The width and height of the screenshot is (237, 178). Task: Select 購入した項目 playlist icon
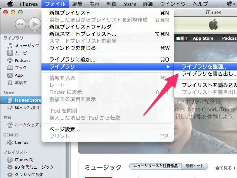point(10,108)
